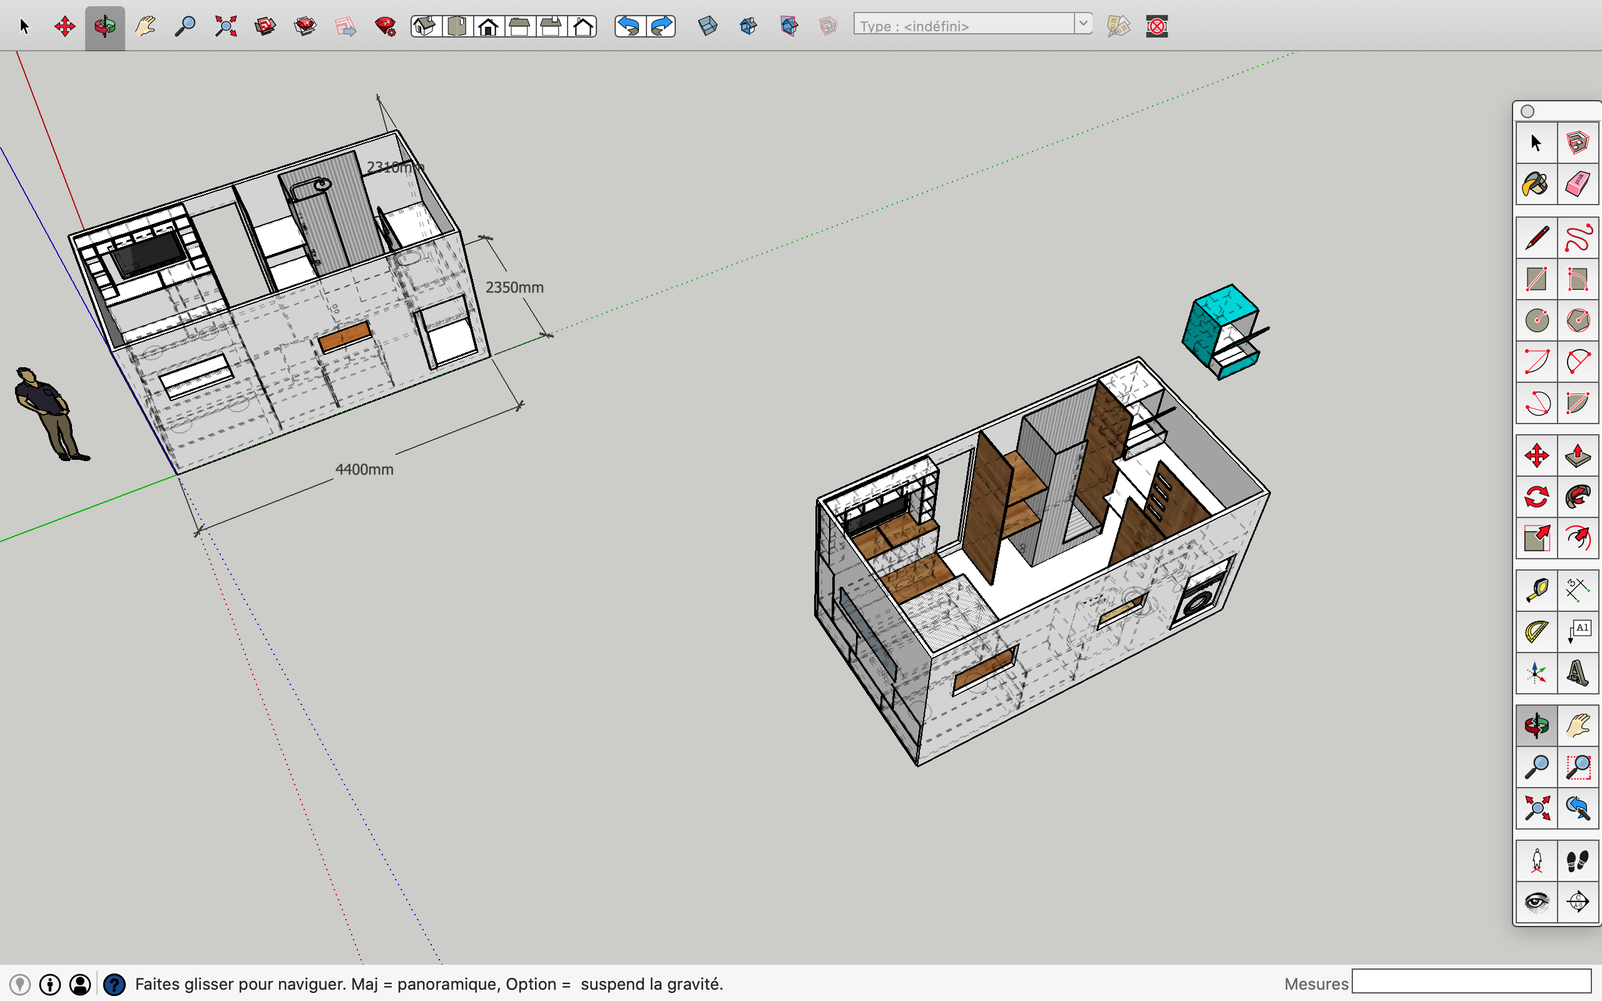Select the Paint Bucket tool
The image size is (1602, 1001).
point(1536,184)
